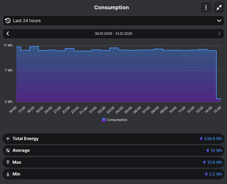This screenshot has width=227, height=184.
Task: Select the Total Energy row
Action: click(113, 139)
